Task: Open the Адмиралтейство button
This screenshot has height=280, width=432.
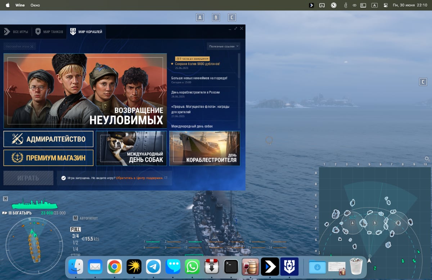Action: (48, 139)
